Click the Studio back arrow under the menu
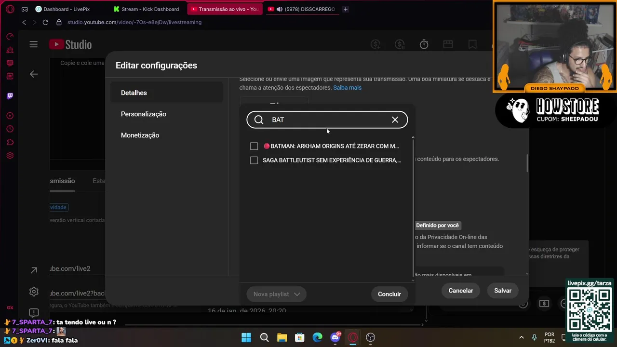The image size is (617, 347). click(34, 74)
